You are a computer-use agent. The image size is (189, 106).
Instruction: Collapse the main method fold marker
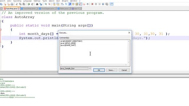[x=1, y=29]
